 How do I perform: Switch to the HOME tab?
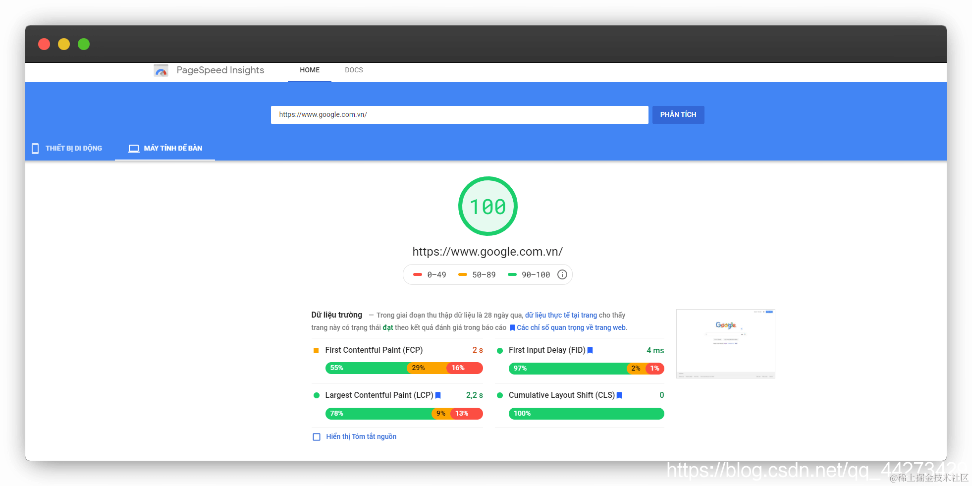click(x=310, y=70)
